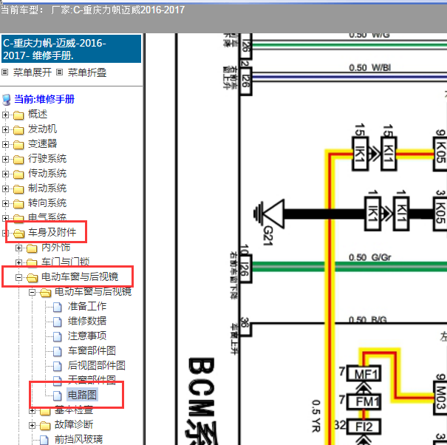Click the icon before 菜单折叠

(59, 72)
